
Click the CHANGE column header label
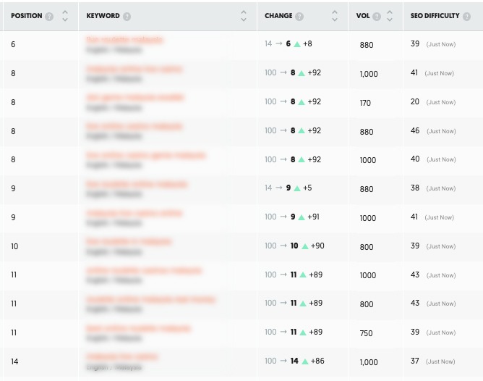click(278, 16)
